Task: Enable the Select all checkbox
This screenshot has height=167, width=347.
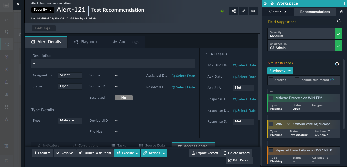Action: [271, 80]
